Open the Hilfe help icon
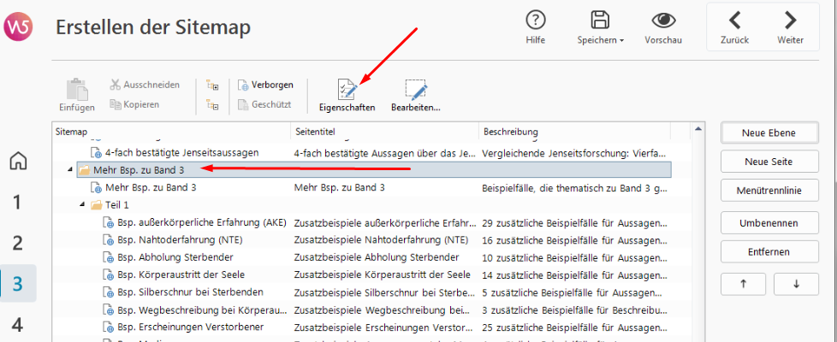This screenshot has width=837, height=342. [x=536, y=27]
